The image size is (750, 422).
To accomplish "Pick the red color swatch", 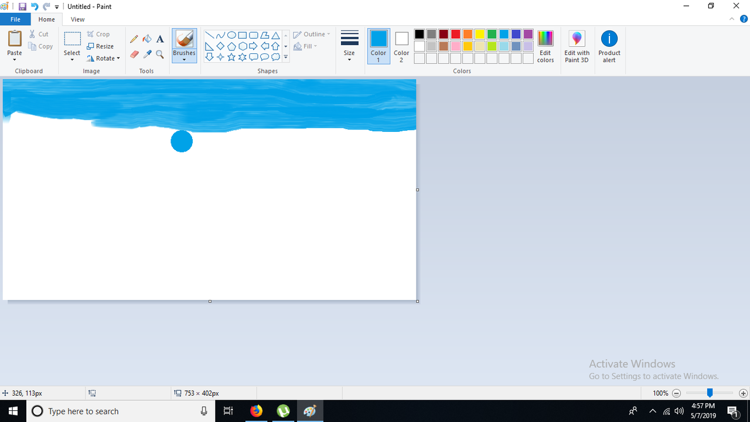I will point(456,35).
